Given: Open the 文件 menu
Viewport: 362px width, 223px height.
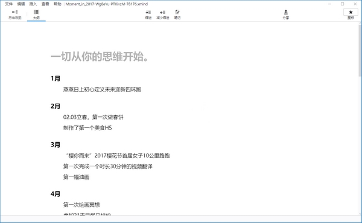Looking at the screenshot, I should click(8, 4).
